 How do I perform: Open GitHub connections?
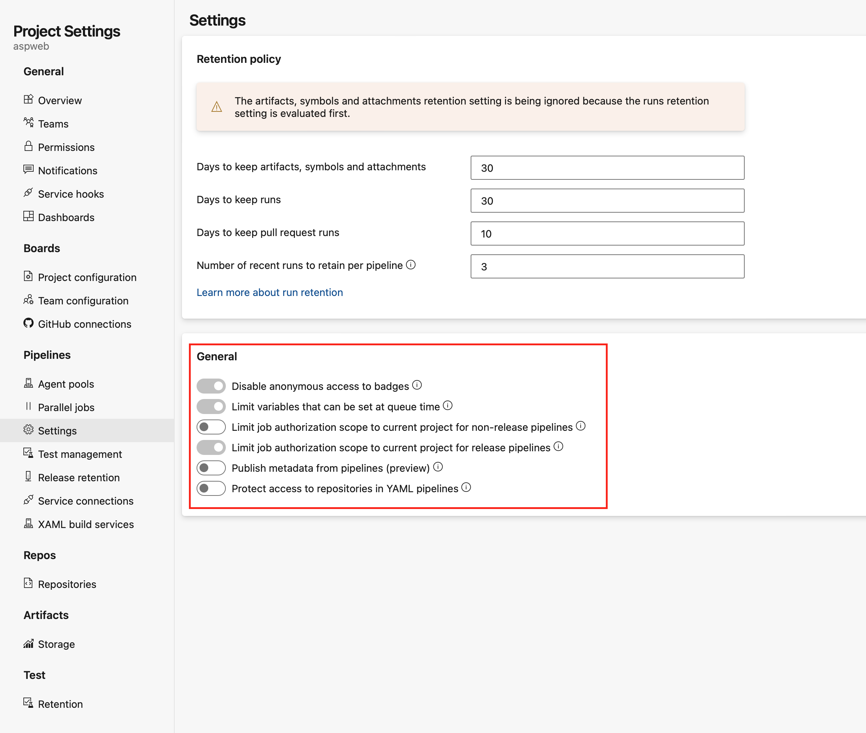point(85,324)
